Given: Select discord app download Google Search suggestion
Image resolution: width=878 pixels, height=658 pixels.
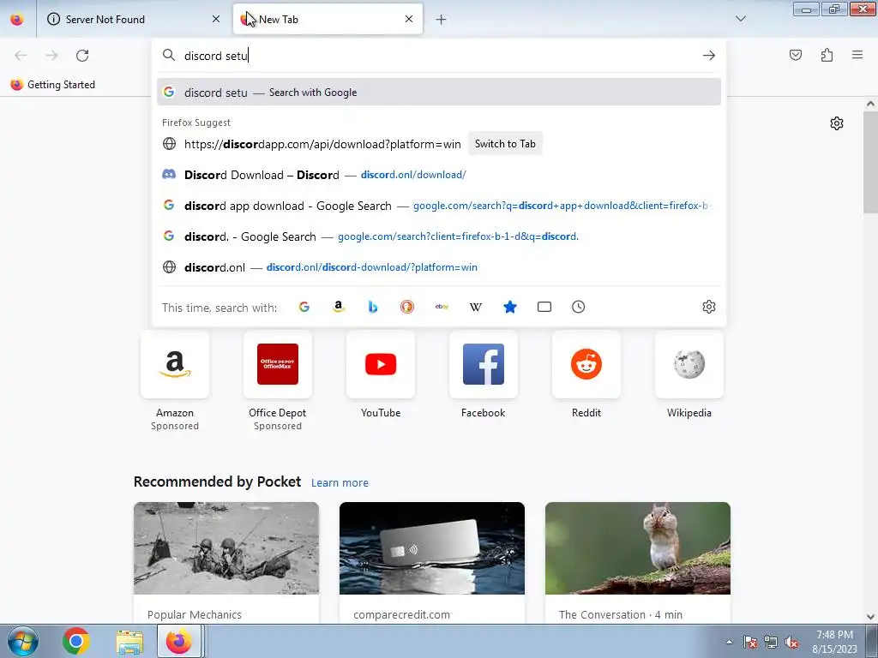Looking at the screenshot, I should pyautogui.click(x=439, y=206).
